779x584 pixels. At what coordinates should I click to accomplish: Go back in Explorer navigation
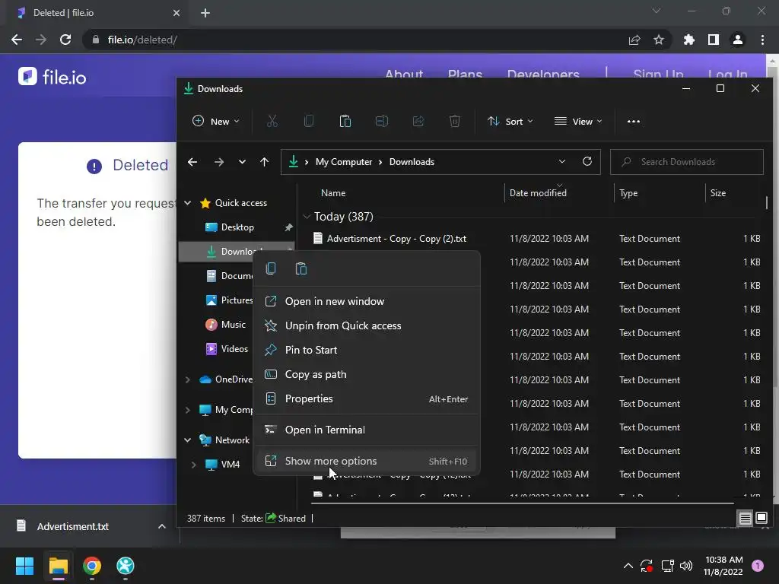tap(192, 162)
